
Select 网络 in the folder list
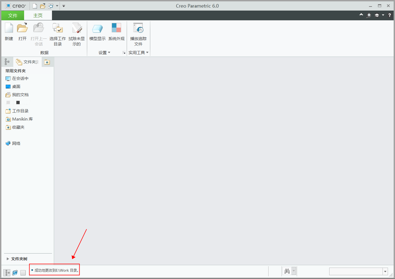coord(13,144)
